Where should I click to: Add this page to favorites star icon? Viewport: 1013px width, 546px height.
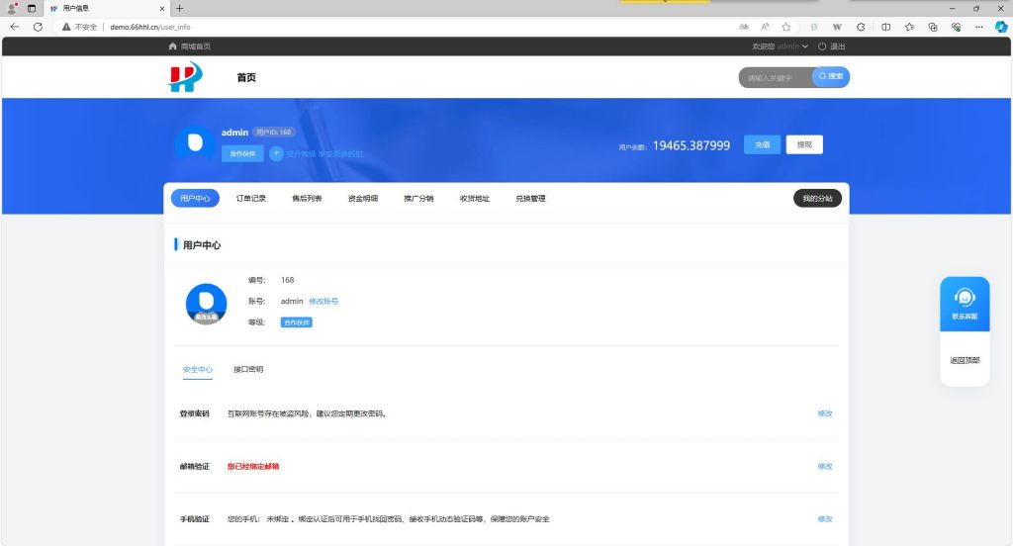point(785,27)
